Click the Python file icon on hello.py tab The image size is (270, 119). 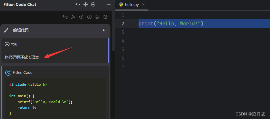(121, 4)
